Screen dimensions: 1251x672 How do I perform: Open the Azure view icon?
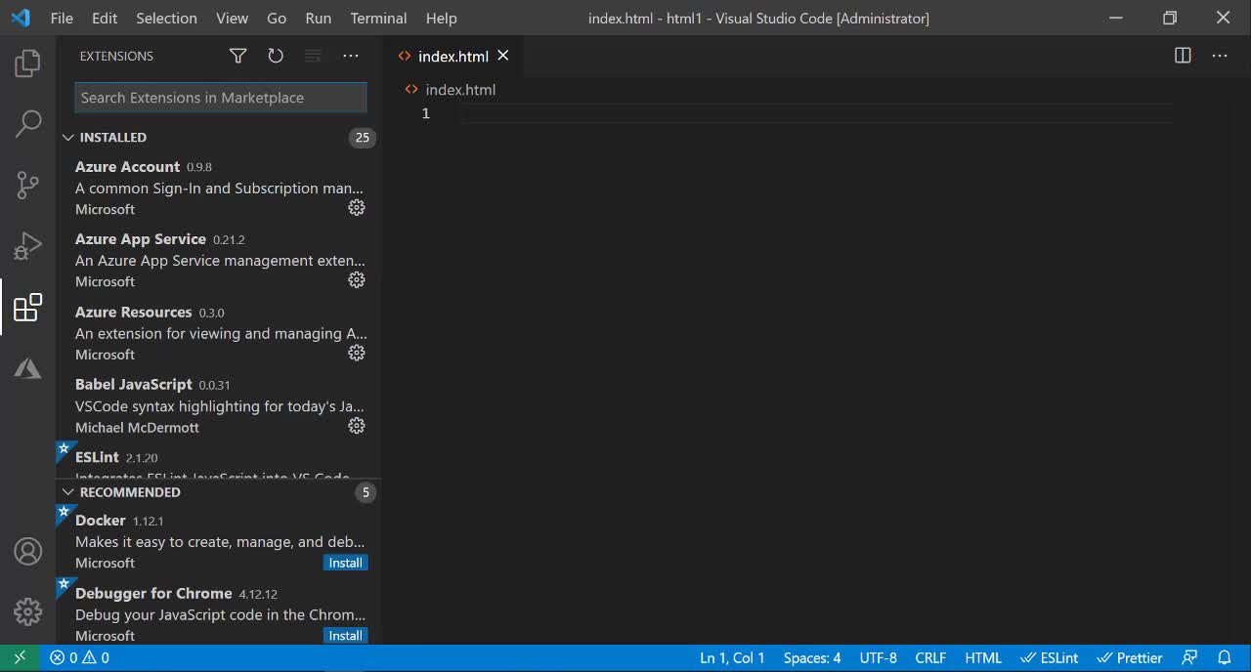click(27, 368)
